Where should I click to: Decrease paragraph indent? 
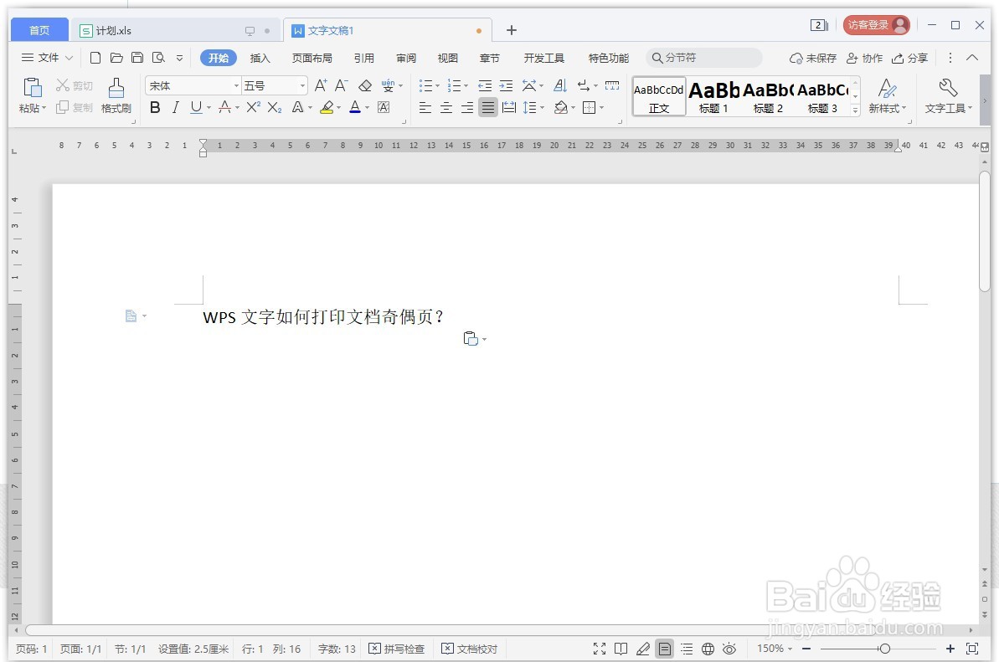tap(485, 85)
